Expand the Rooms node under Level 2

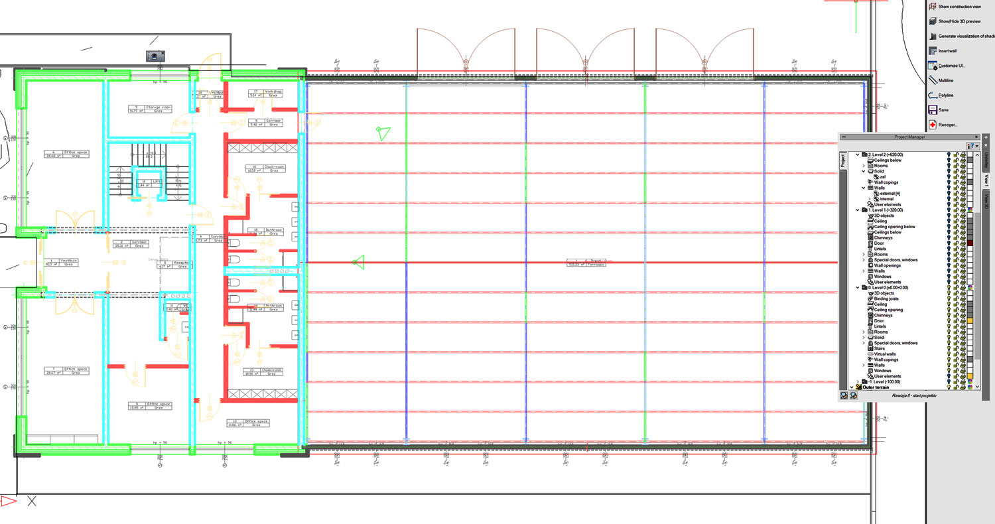863,166
